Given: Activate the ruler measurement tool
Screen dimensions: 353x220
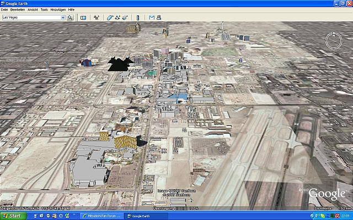Looking at the screenshot, I should 138,18.
